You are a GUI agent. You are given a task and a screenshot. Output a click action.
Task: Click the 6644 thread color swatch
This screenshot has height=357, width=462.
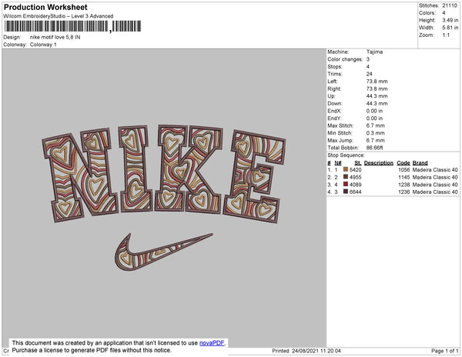346,192
